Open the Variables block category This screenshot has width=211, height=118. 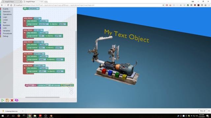7,31
